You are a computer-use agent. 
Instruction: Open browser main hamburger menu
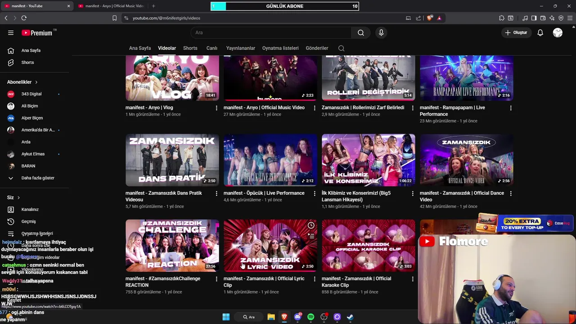pos(570,18)
